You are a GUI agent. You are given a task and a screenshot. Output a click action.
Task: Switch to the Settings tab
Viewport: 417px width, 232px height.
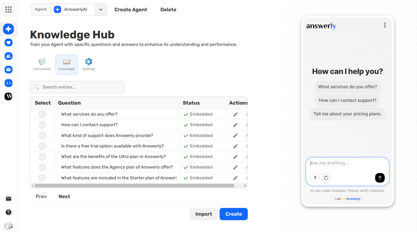coord(89,64)
